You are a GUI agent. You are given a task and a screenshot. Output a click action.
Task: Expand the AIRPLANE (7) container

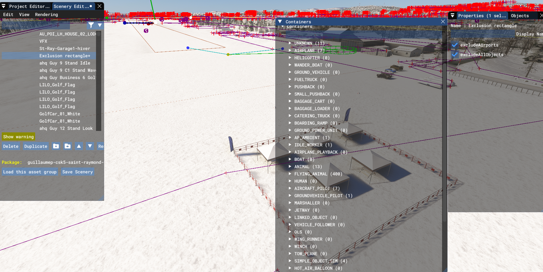[290, 51]
